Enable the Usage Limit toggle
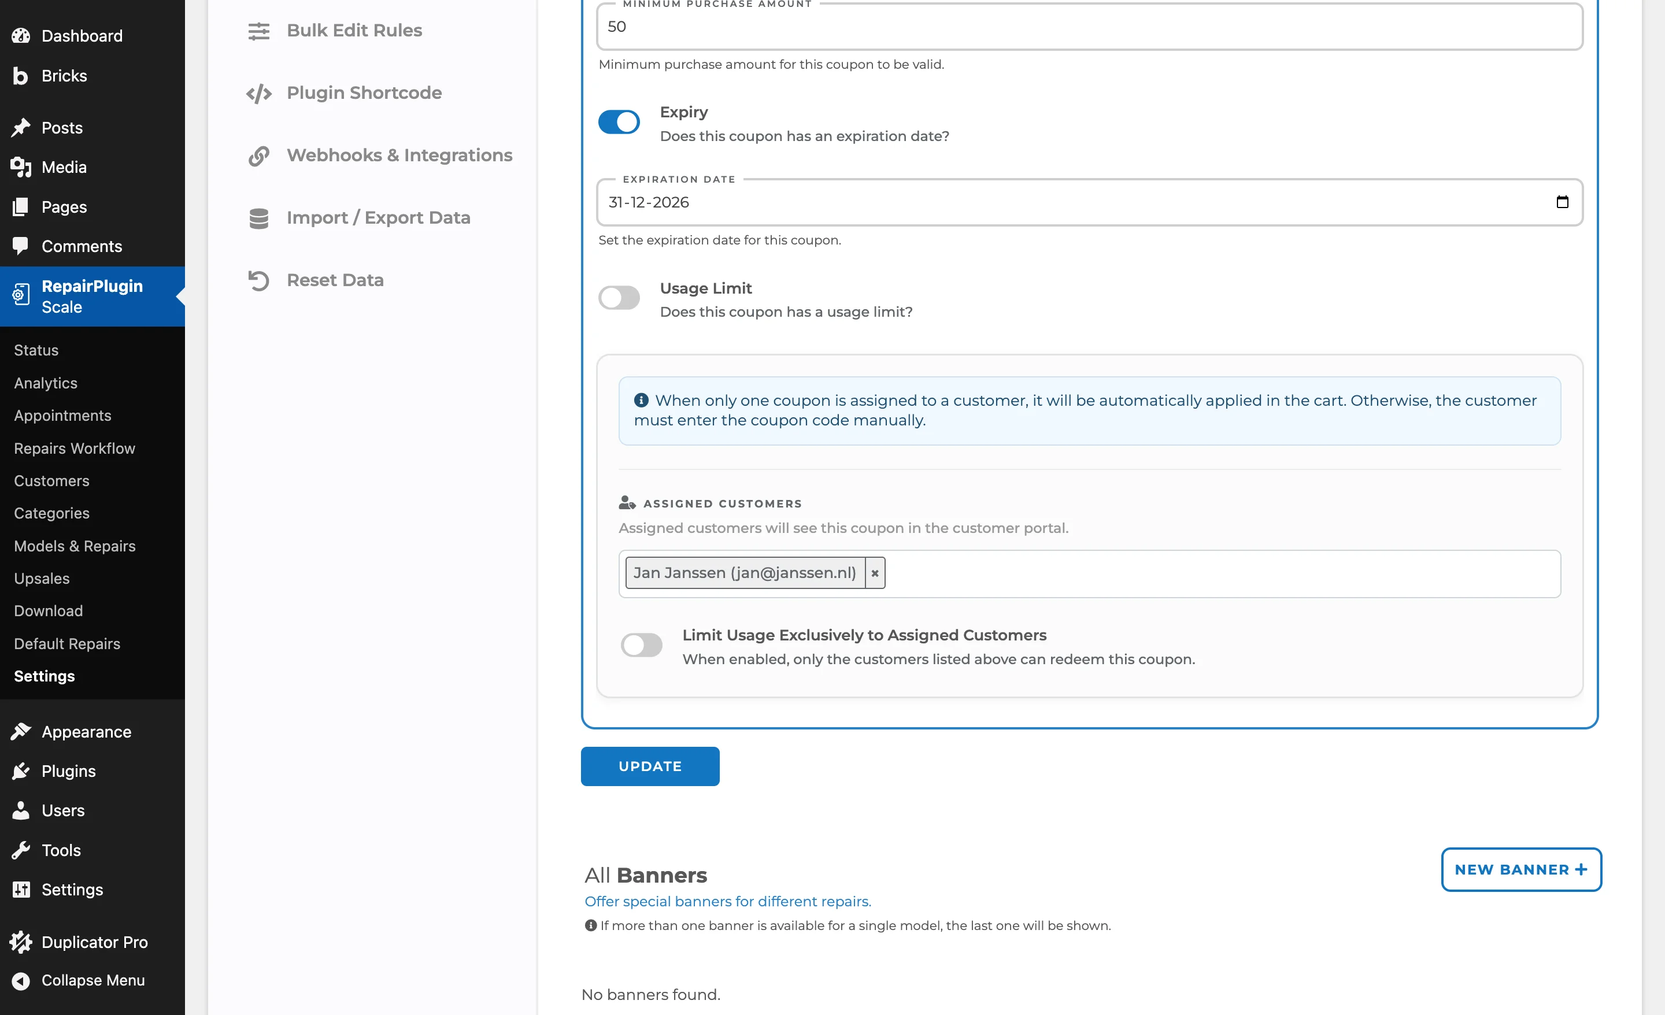 pyautogui.click(x=619, y=298)
